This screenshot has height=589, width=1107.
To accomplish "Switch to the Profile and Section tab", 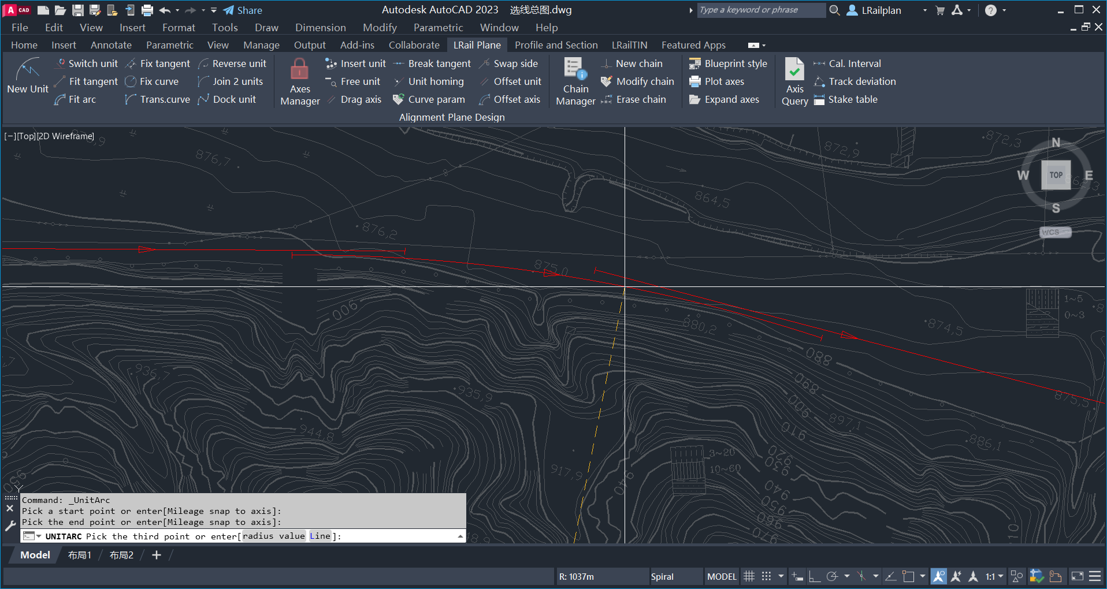I will coord(556,45).
